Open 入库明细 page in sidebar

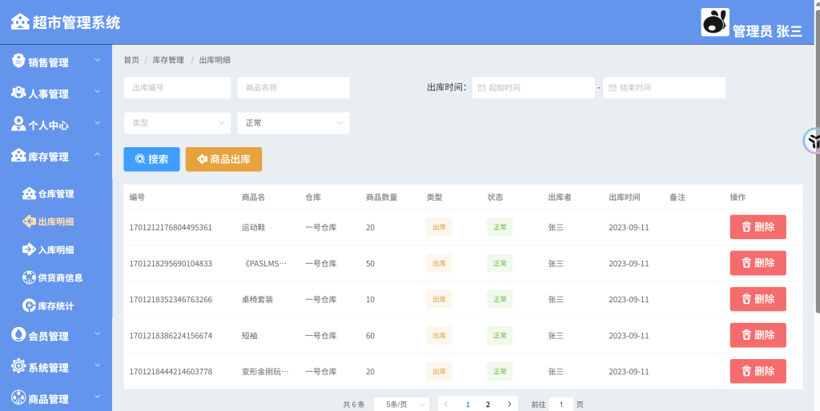(55, 249)
